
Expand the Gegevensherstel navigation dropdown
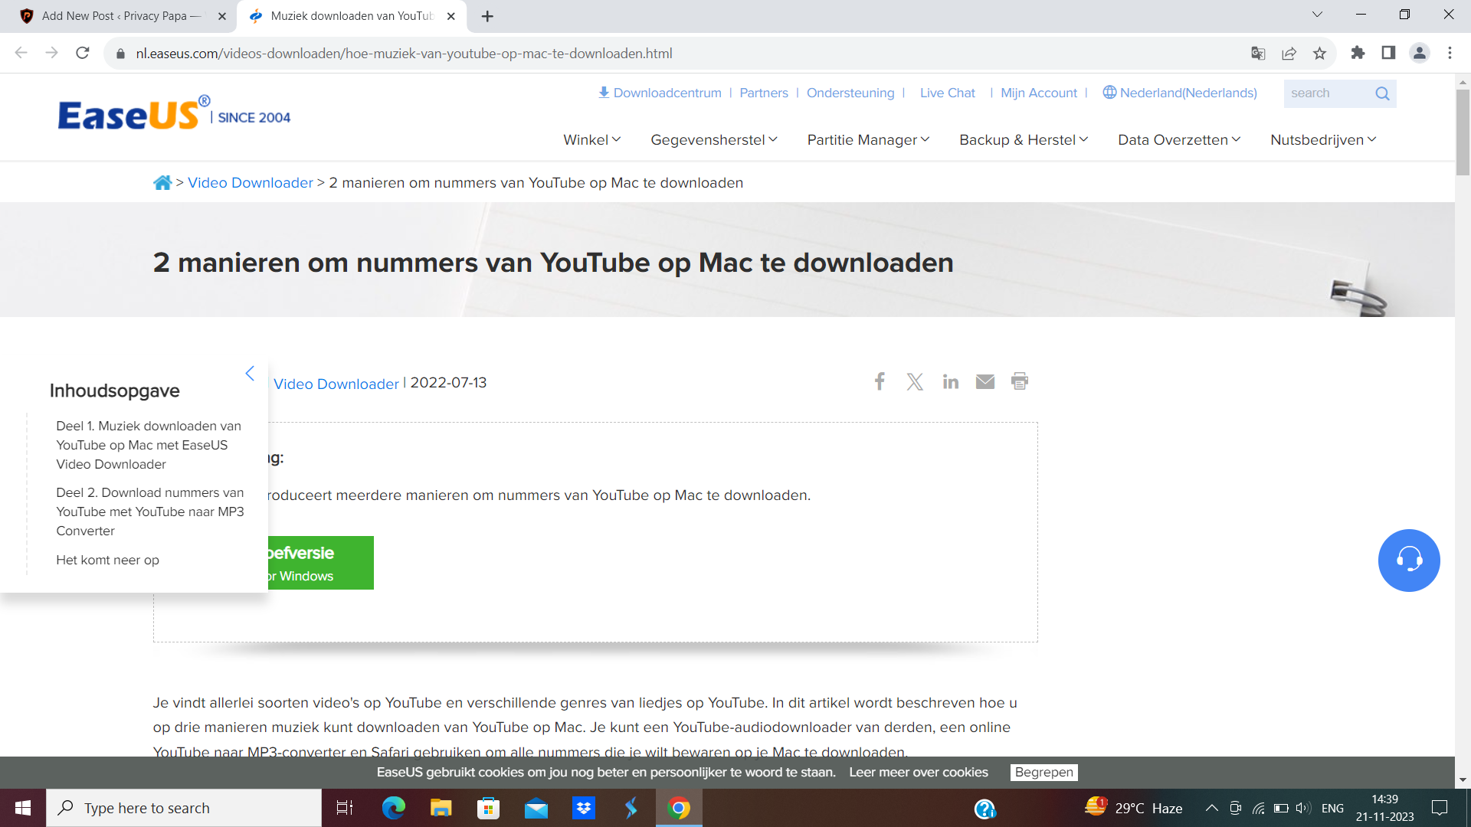[x=713, y=139]
